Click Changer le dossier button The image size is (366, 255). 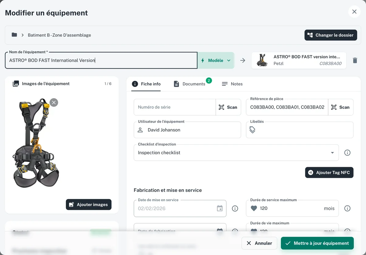point(331,35)
